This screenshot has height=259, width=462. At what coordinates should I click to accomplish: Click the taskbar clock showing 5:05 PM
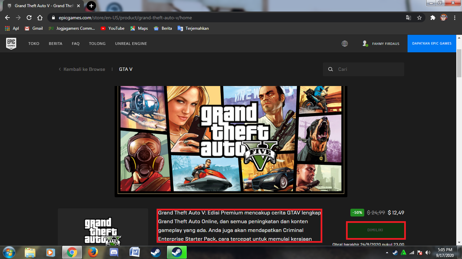click(444, 253)
